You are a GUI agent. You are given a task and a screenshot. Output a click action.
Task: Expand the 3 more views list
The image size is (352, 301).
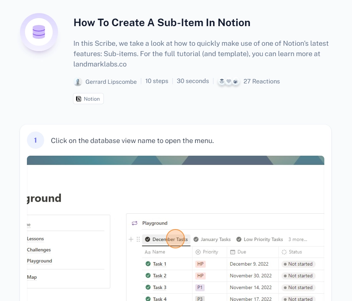point(298,239)
